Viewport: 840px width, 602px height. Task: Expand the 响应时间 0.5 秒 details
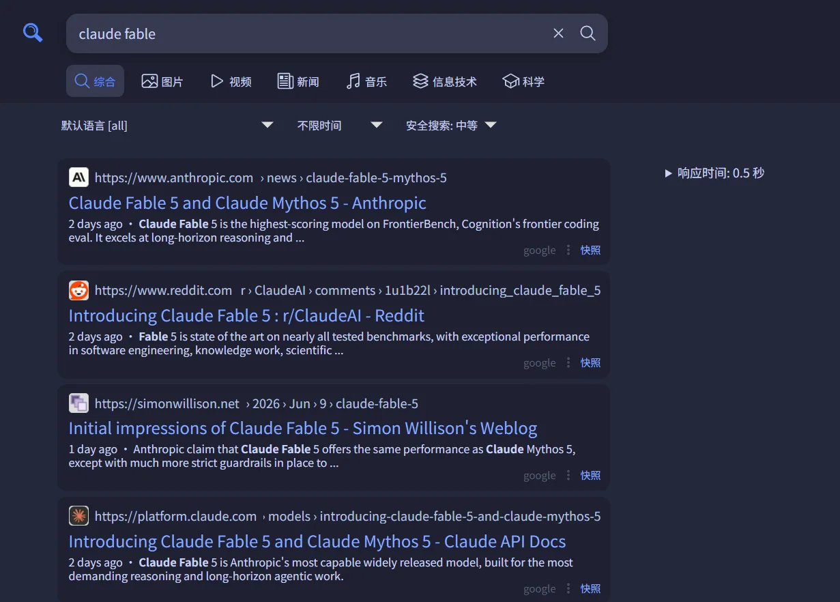(714, 173)
